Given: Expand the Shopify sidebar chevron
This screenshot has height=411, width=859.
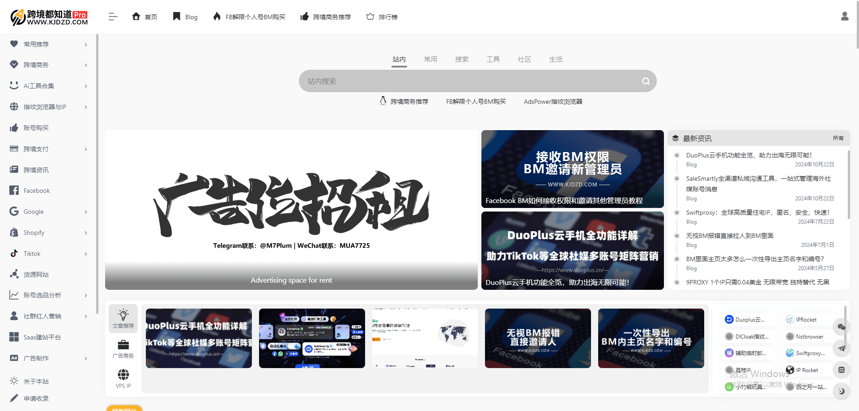Looking at the screenshot, I should [86, 233].
